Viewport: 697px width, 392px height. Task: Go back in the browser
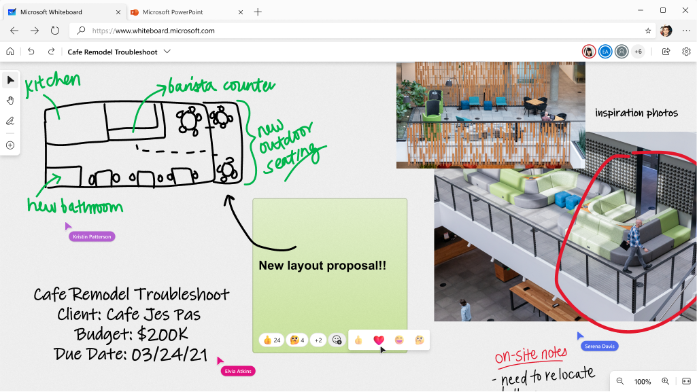[14, 31]
